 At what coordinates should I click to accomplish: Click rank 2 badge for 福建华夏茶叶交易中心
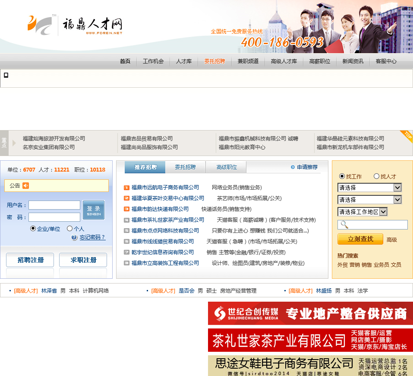point(126,198)
